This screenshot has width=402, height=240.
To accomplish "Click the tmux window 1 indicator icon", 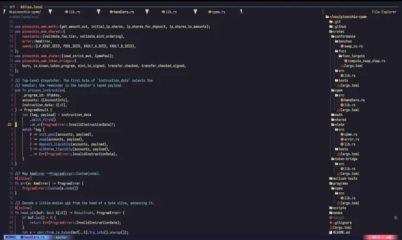I will pos(12,7).
